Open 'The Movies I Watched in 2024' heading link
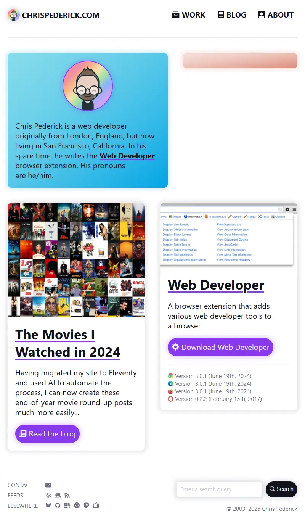This screenshot has width=305, height=520. click(68, 343)
